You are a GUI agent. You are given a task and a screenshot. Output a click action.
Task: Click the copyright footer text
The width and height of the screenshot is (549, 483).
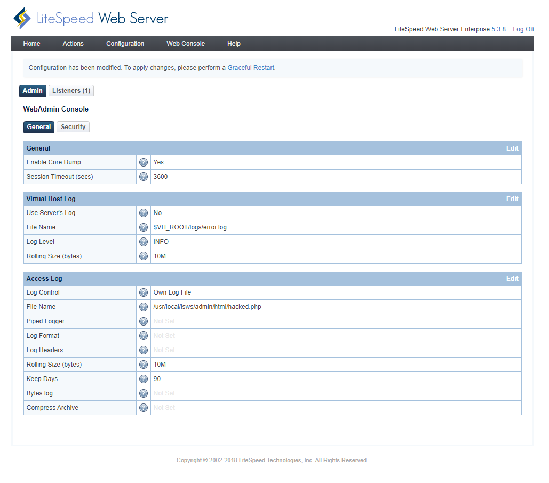click(272, 460)
